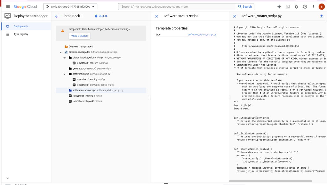Click the lampstack-1-tcp-443 firewall icon
This screenshot has width=327, height=185.
point(70,101)
